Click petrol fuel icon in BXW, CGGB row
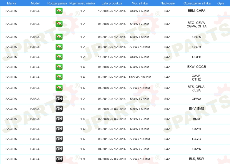 59,67
